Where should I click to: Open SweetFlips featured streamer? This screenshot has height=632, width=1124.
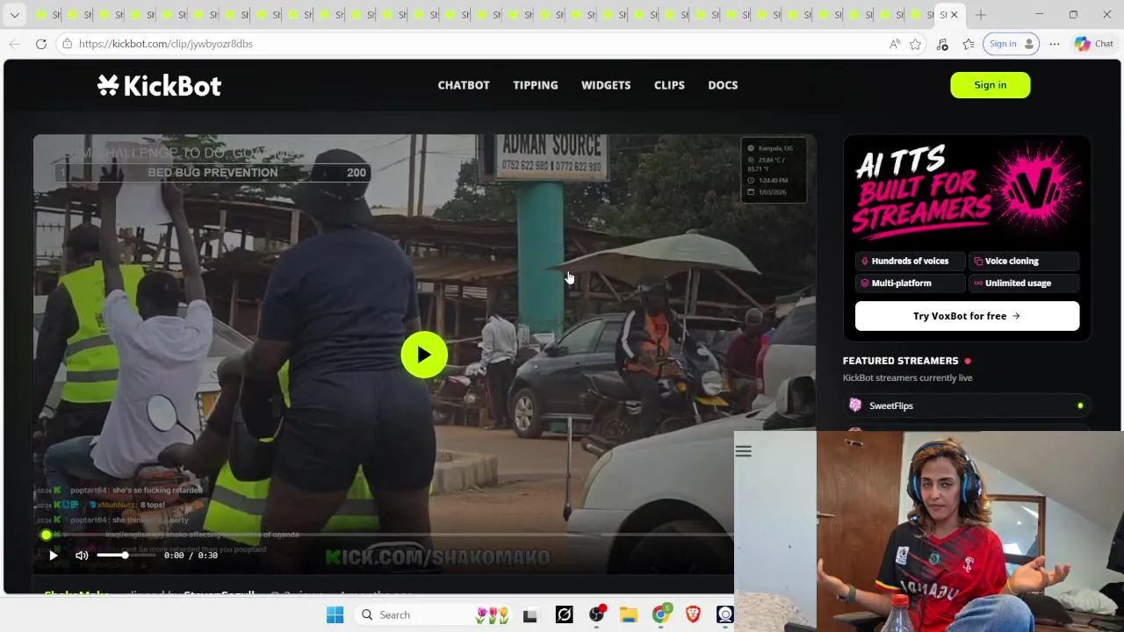(x=967, y=406)
